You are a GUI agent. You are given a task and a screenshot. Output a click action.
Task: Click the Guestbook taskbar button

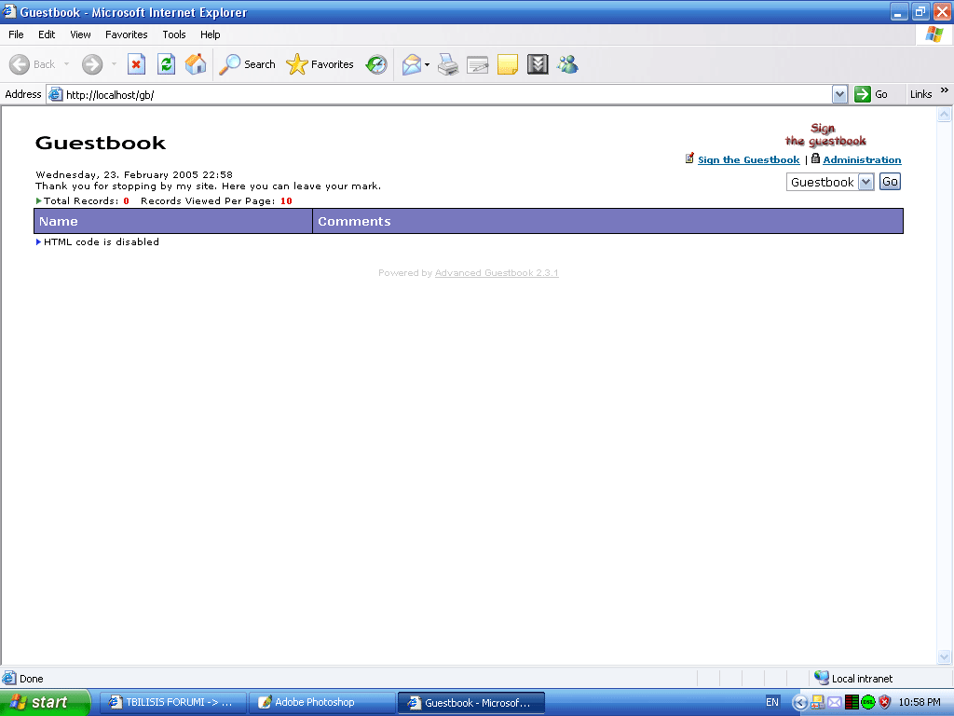[470, 703]
